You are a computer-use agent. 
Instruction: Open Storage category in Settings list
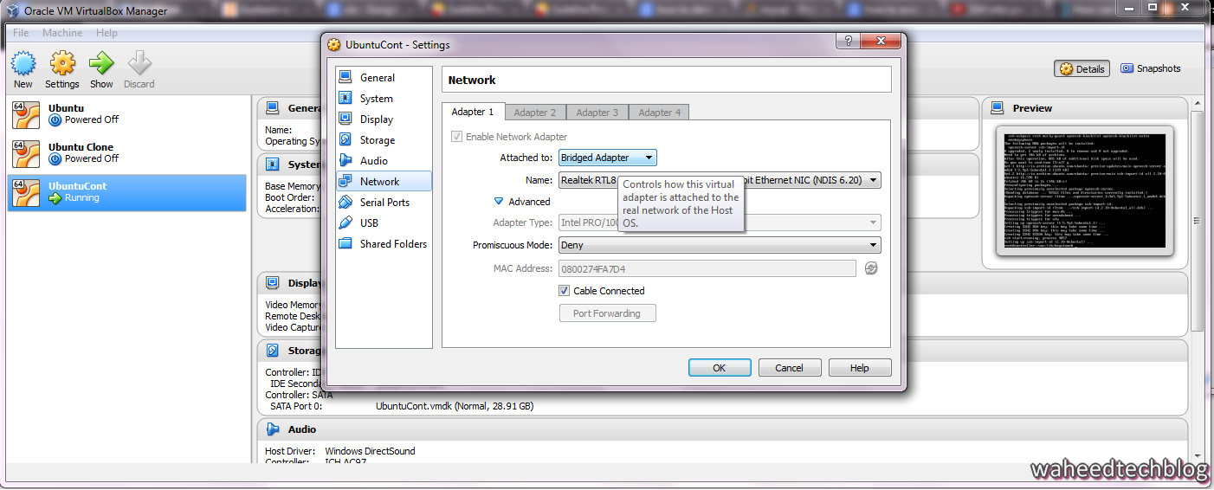pyautogui.click(x=384, y=140)
